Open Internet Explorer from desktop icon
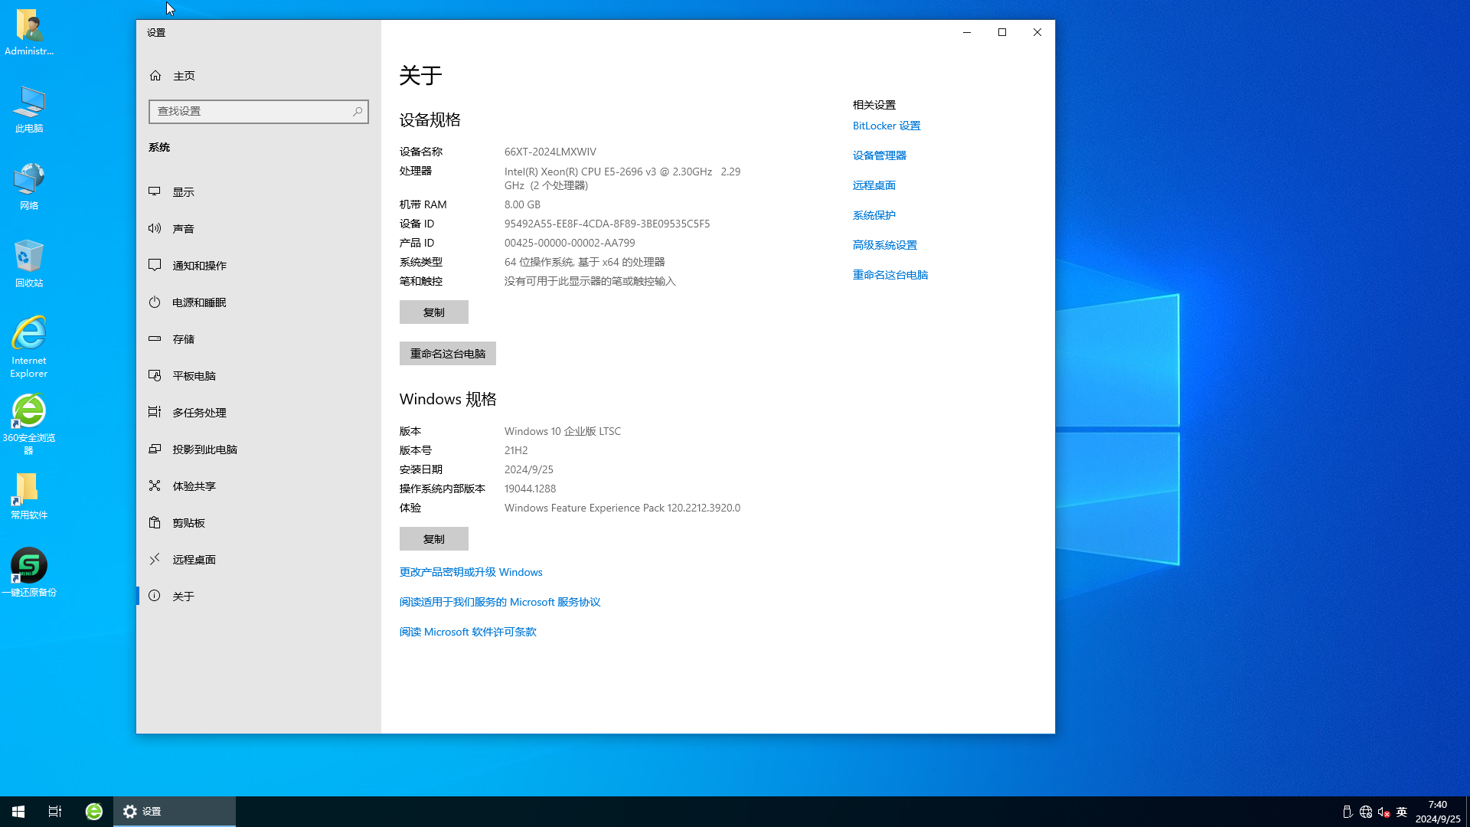This screenshot has width=1470, height=827. [x=29, y=333]
